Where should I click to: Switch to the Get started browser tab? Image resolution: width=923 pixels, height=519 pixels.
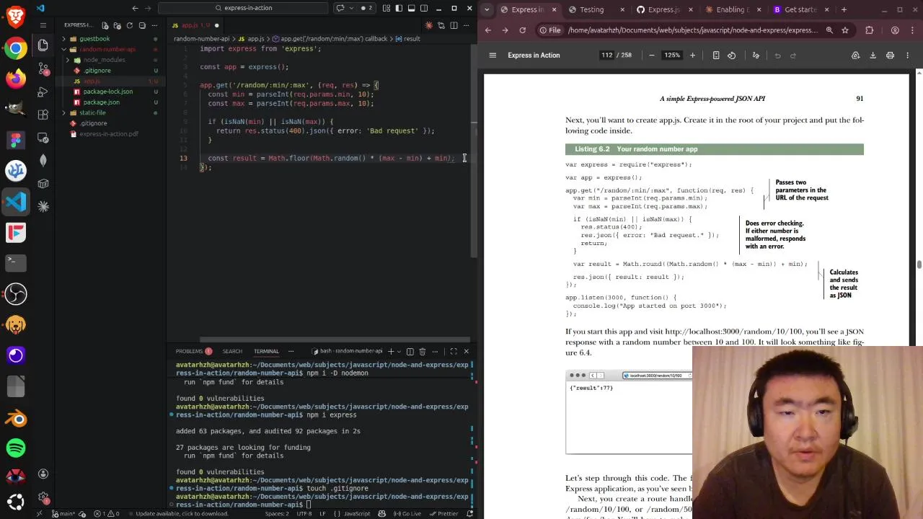[800, 9]
